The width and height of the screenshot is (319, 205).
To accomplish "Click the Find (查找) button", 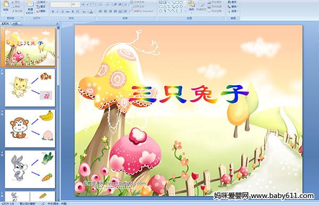I will point(232,2).
